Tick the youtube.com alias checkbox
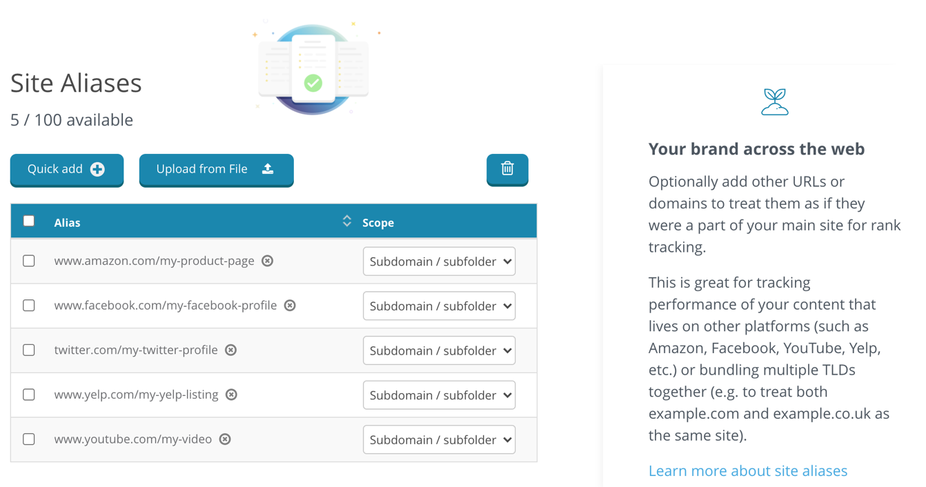Viewport: 926px width, 487px height. (29, 439)
